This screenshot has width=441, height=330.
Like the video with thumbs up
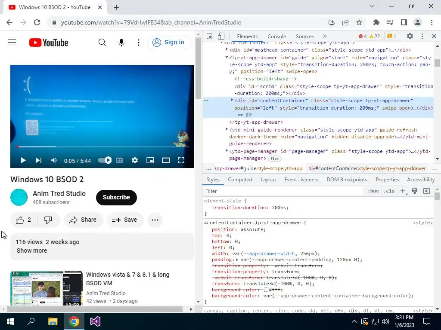(x=23, y=220)
